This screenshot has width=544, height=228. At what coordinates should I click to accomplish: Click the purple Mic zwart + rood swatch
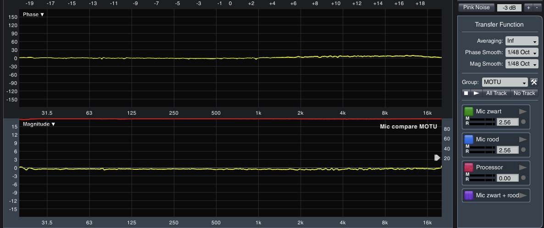(x=469, y=195)
